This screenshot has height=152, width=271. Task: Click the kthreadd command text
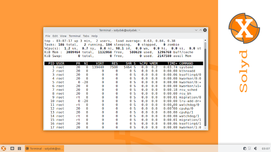pyautogui.click(x=187, y=71)
